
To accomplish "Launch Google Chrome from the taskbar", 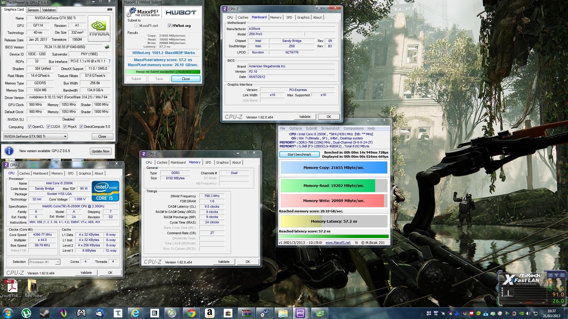I will 191,313.
